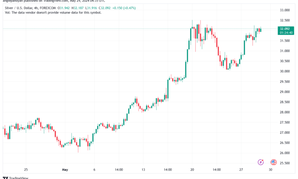Click the 20 date label on time axis
This screenshot has width=298, height=179.
pos(192,169)
